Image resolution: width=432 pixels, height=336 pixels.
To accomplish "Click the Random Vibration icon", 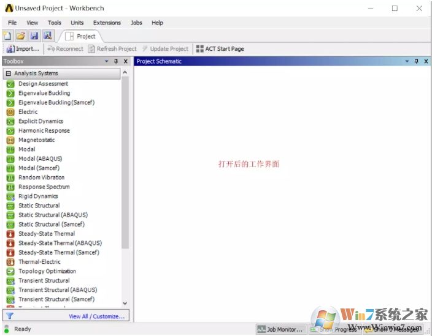I will (10, 177).
